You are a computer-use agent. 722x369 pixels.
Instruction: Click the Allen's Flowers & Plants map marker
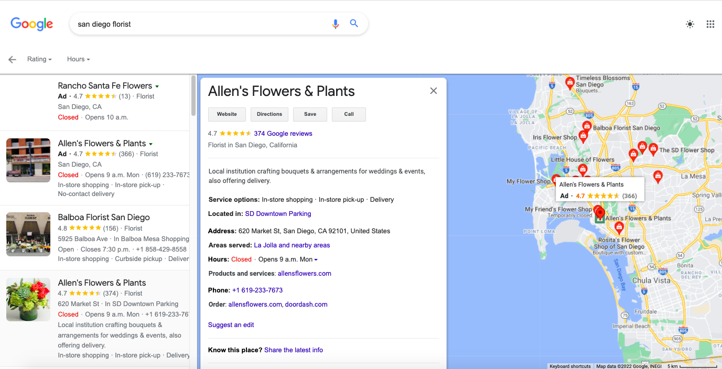[599, 211]
